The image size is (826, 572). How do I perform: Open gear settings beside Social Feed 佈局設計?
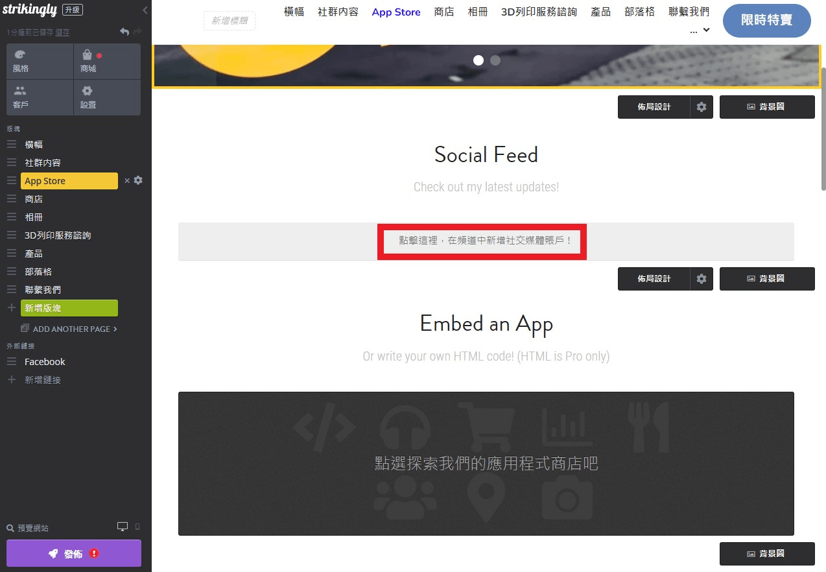(702, 278)
